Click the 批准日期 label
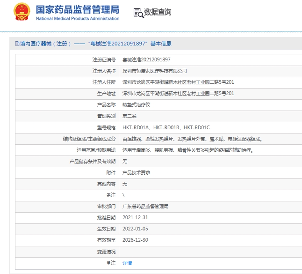This screenshot has height=274, width=302. [x=106, y=218]
